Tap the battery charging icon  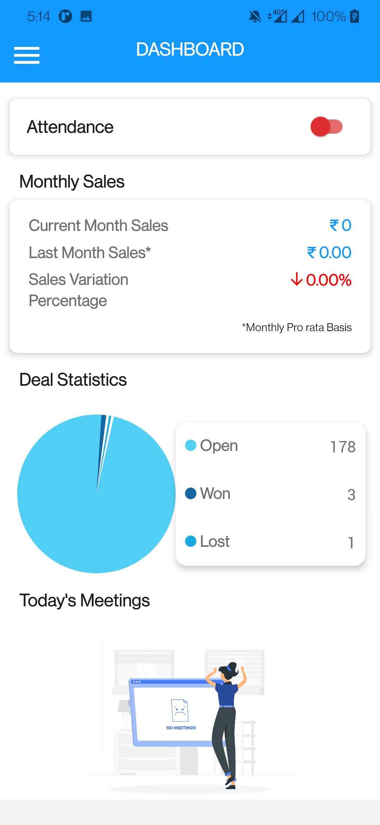[x=355, y=16]
